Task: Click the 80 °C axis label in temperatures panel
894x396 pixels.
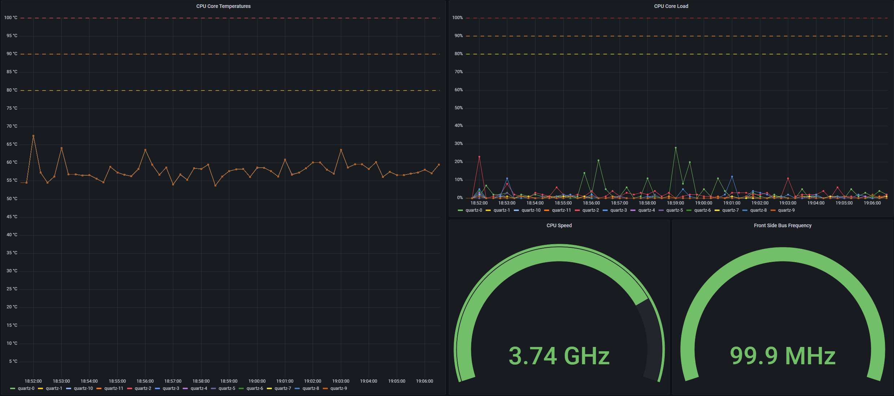Action: pos(12,90)
